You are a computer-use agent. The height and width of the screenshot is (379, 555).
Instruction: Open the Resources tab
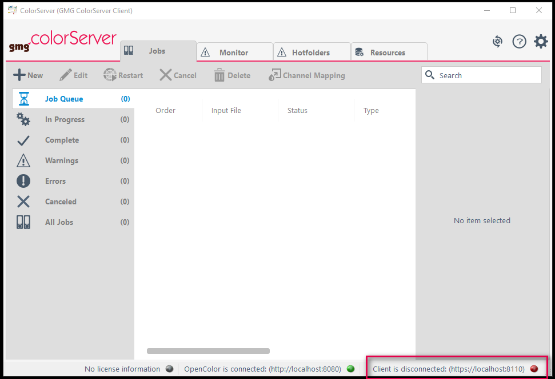point(389,53)
